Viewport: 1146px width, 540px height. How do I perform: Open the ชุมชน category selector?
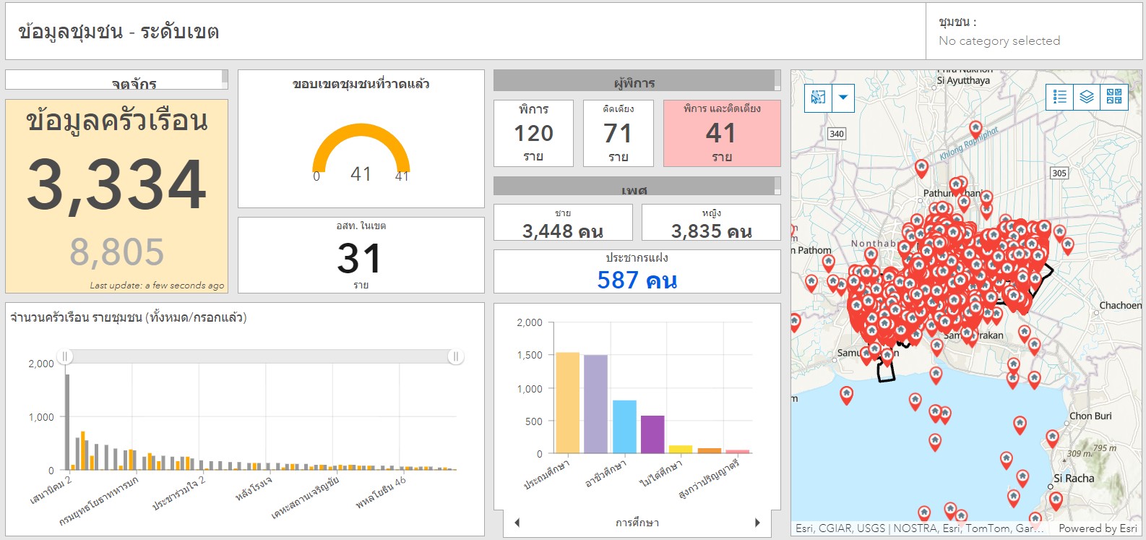1033,32
